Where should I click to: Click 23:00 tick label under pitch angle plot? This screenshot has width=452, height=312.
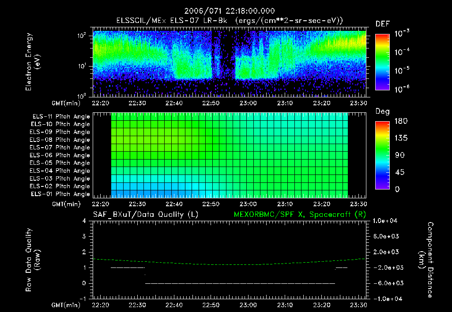248,204
